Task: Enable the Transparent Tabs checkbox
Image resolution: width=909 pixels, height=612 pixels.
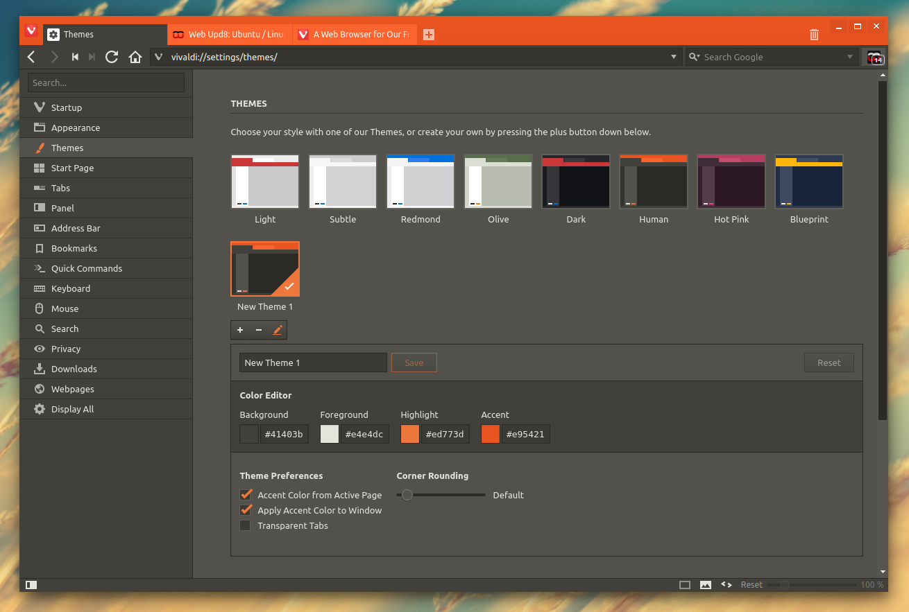Action: click(x=245, y=525)
